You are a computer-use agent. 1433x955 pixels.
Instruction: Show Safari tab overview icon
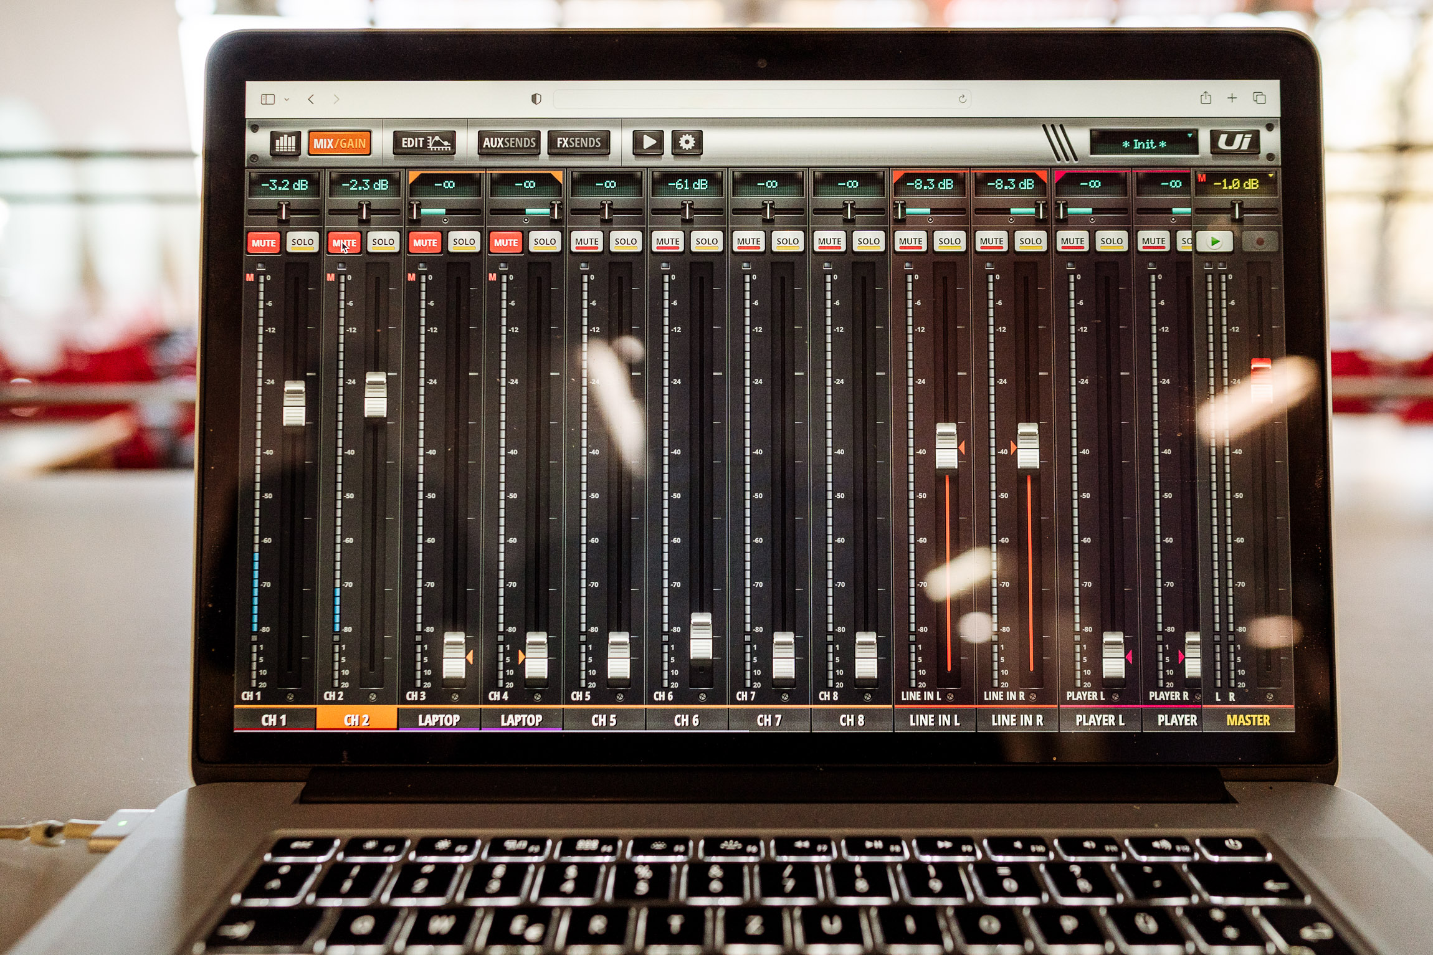pos(1259,98)
